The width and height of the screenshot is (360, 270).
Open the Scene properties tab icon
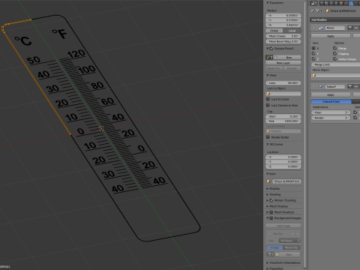coord(331,3)
